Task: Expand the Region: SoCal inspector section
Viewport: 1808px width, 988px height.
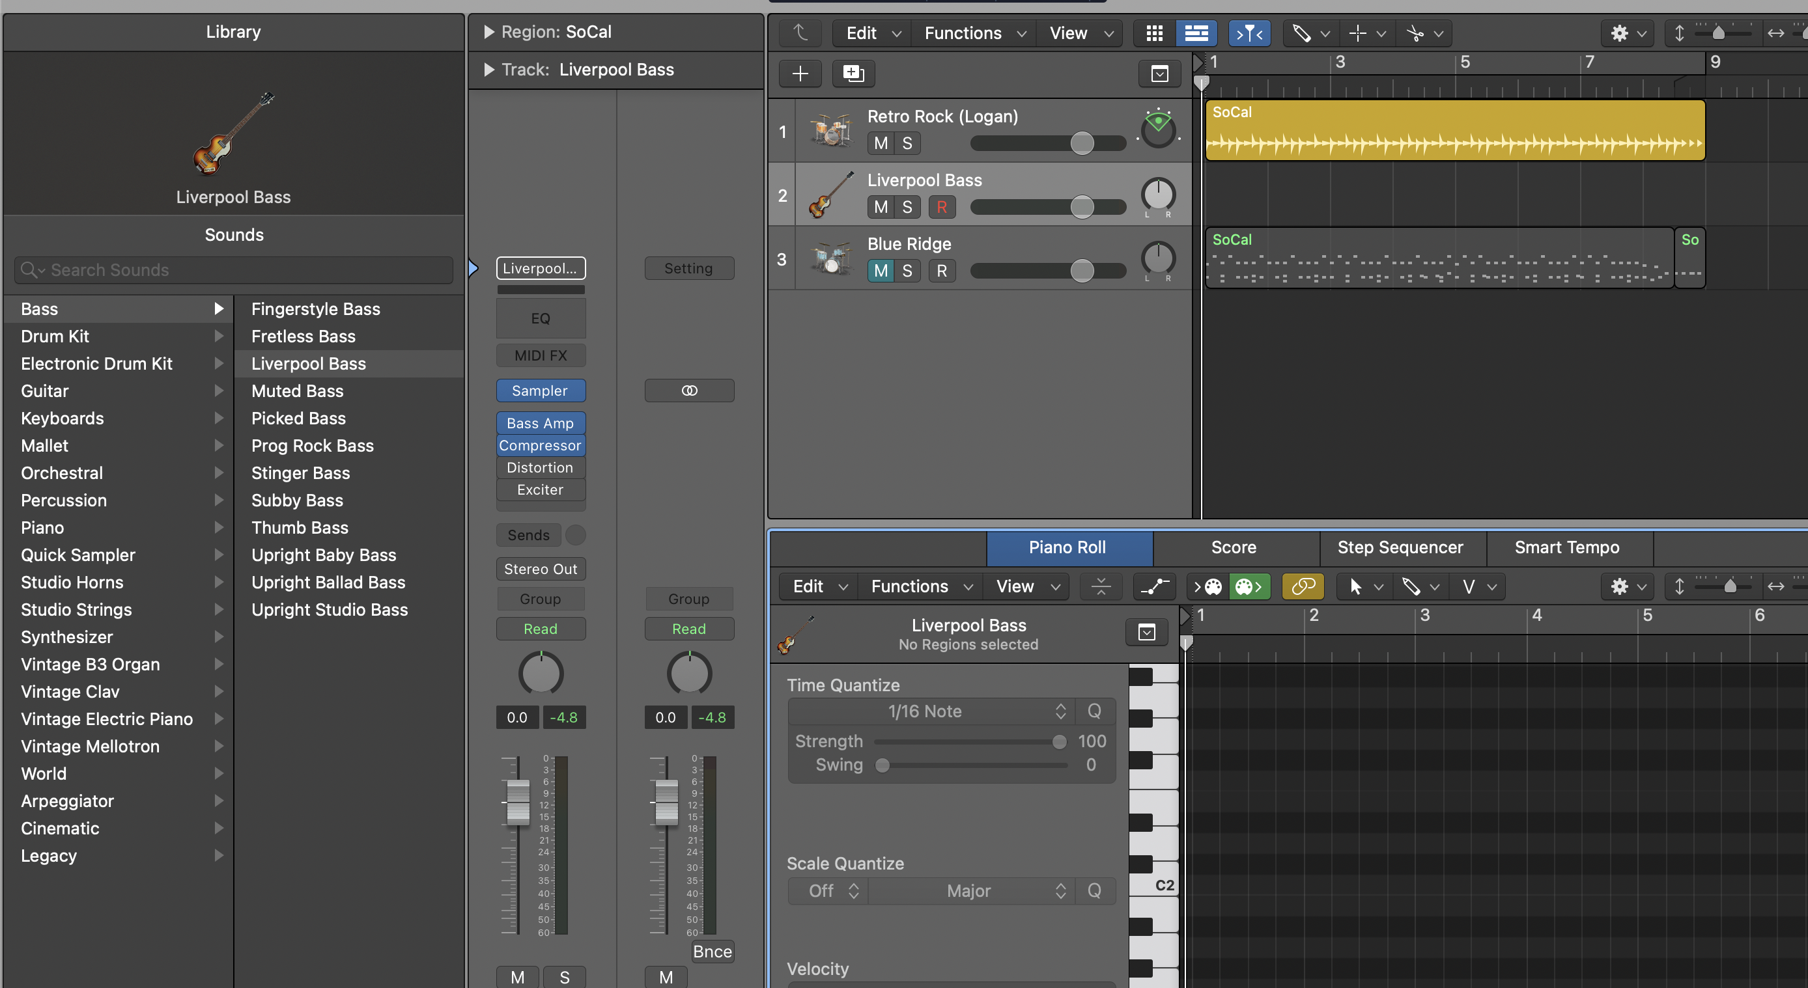Action: 489,33
